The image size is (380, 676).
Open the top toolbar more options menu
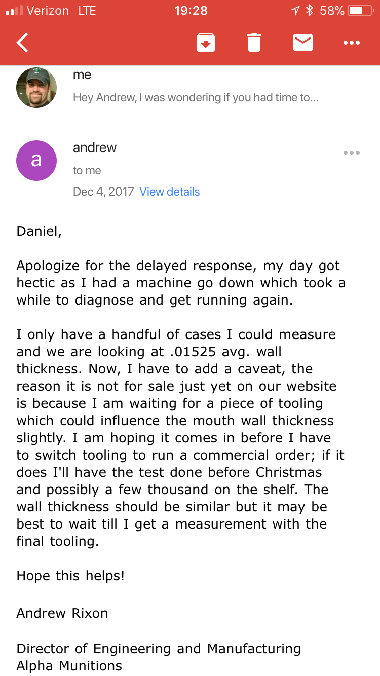(x=351, y=43)
